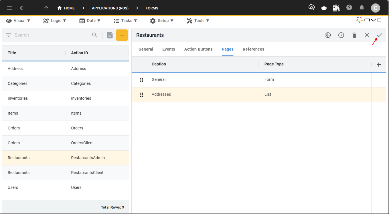The image size is (389, 214).
Task: Click the FORMS breadcrumb
Action: click(152, 8)
